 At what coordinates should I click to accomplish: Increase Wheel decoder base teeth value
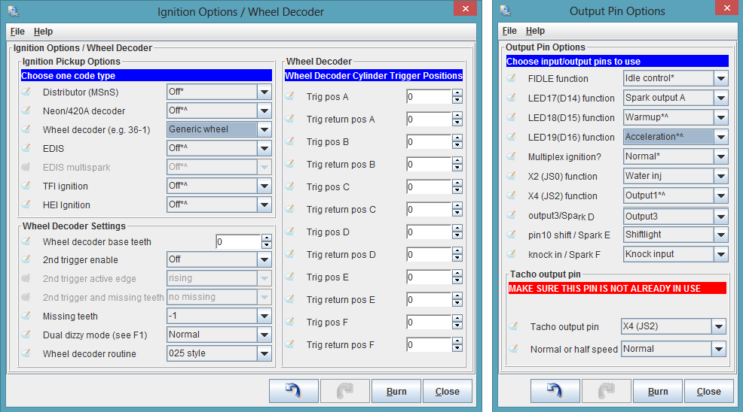click(x=267, y=238)
